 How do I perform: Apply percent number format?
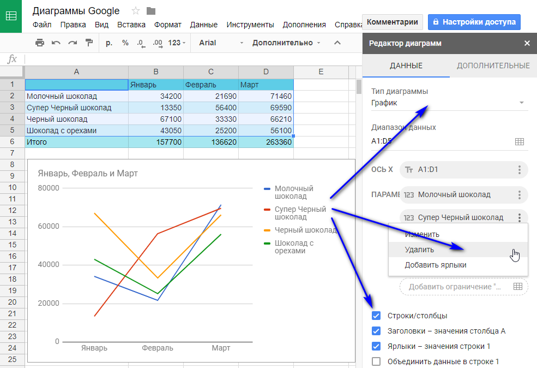(x=125, y=43)
